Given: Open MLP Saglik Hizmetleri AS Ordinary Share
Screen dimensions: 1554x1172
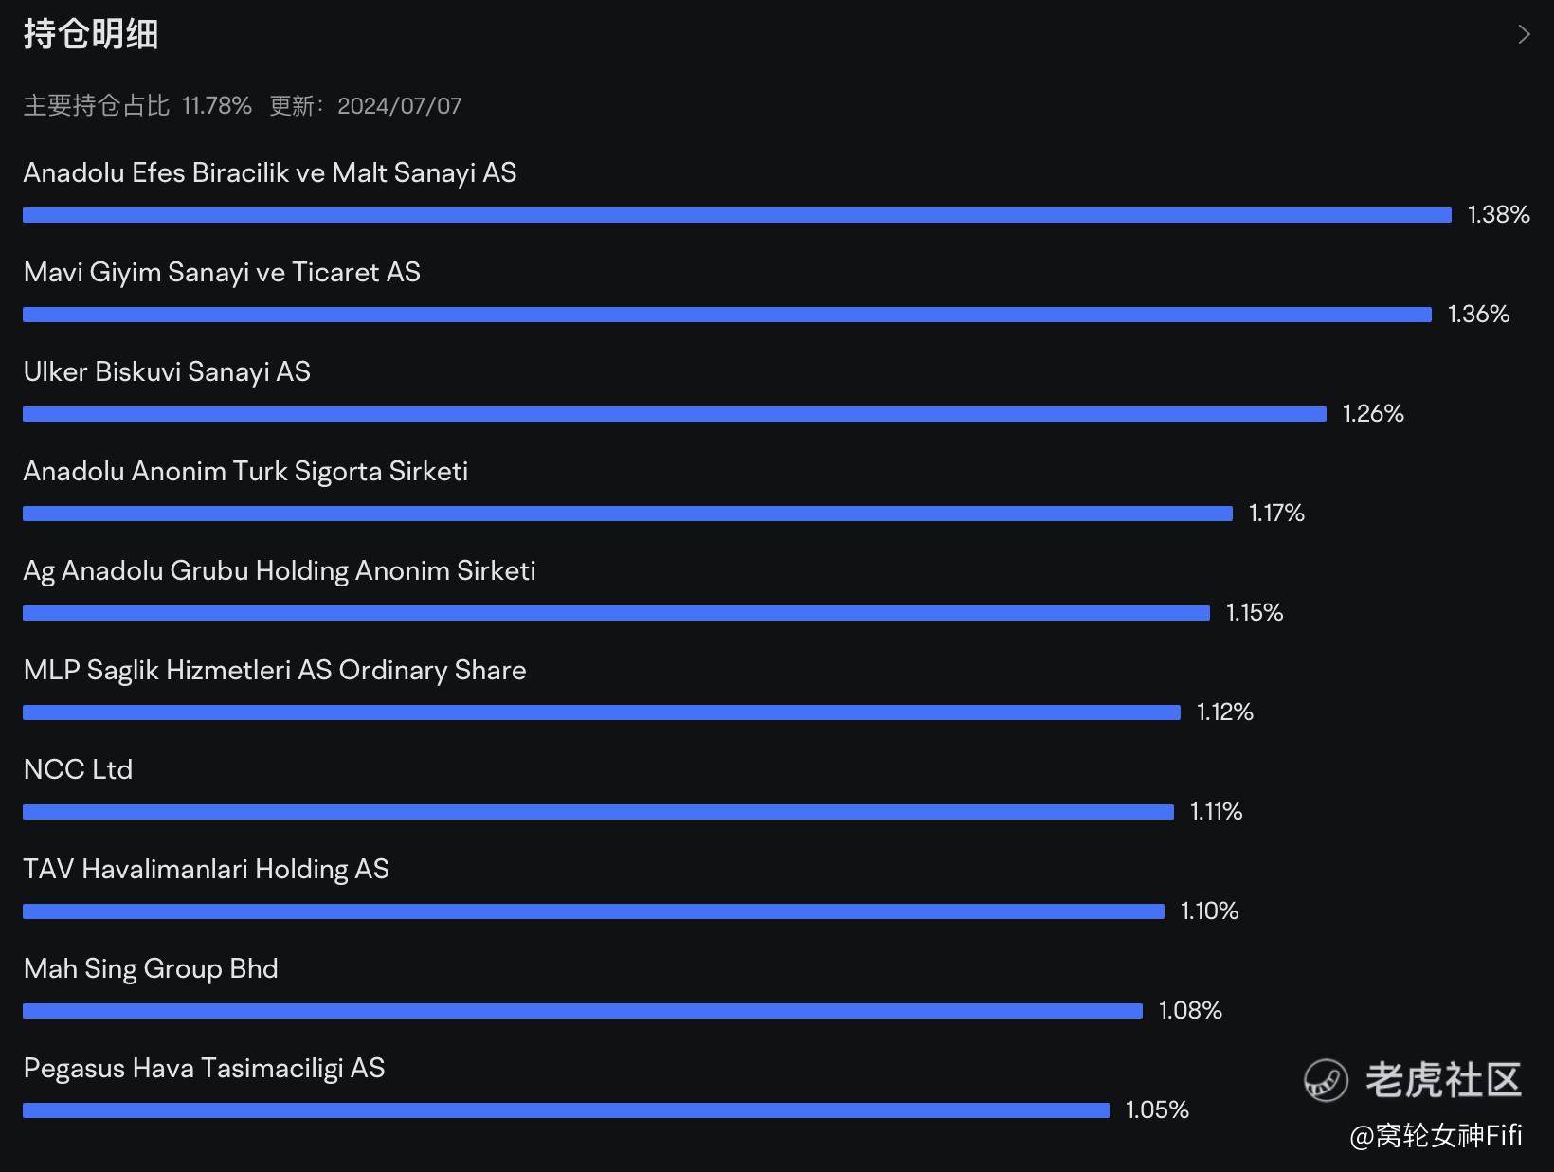Looking at the screenshot, I should pos(275,670).
